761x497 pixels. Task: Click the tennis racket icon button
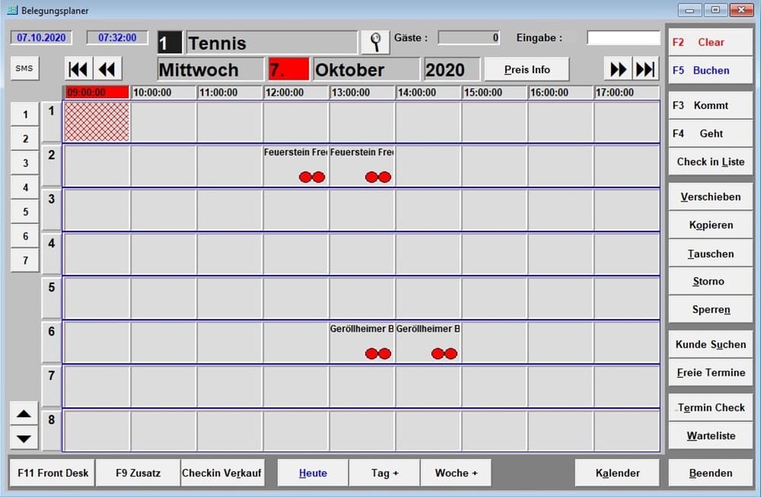pos(375,42)
